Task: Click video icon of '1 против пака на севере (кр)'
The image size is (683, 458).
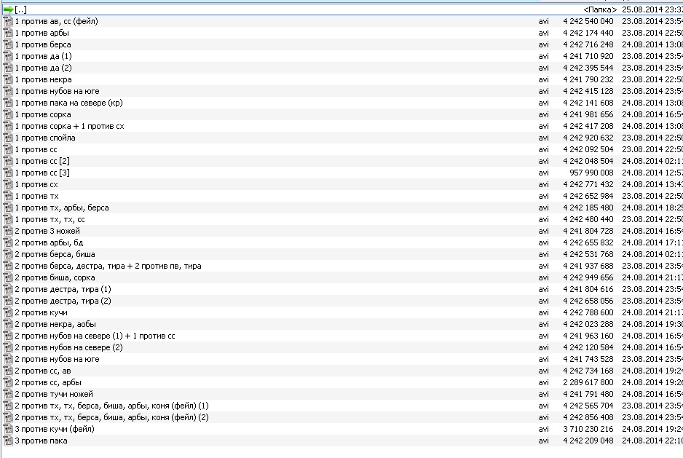Action: [x=8, y=103]
